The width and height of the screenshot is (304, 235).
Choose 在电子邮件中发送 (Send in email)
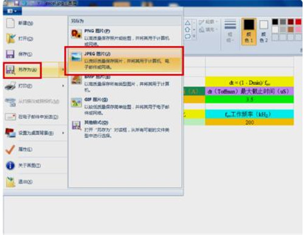pos(35,117)
